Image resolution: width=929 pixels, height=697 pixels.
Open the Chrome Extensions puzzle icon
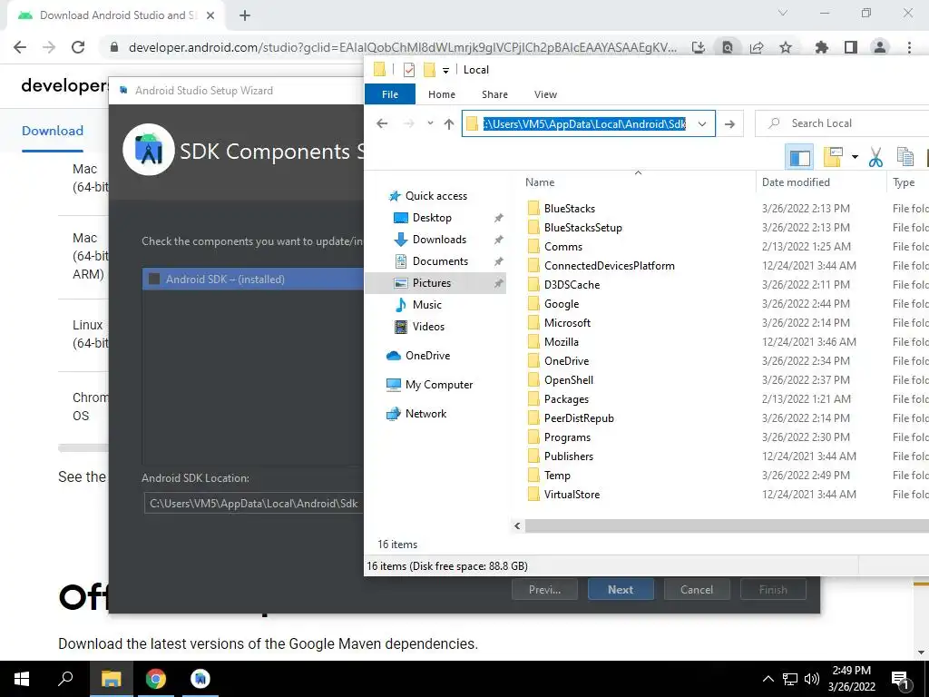[x=821, y=47]
